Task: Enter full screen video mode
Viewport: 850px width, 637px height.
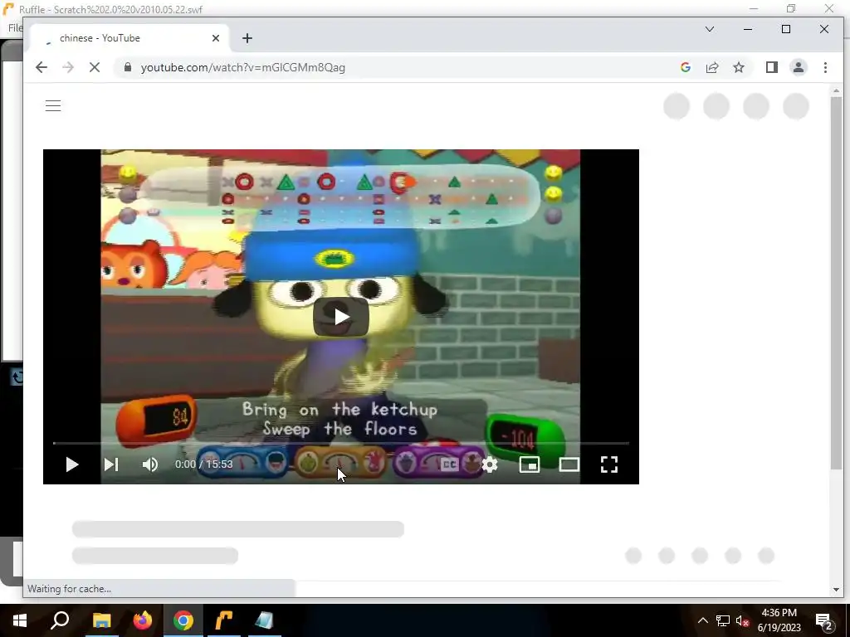Action: (x=609, y=464)
